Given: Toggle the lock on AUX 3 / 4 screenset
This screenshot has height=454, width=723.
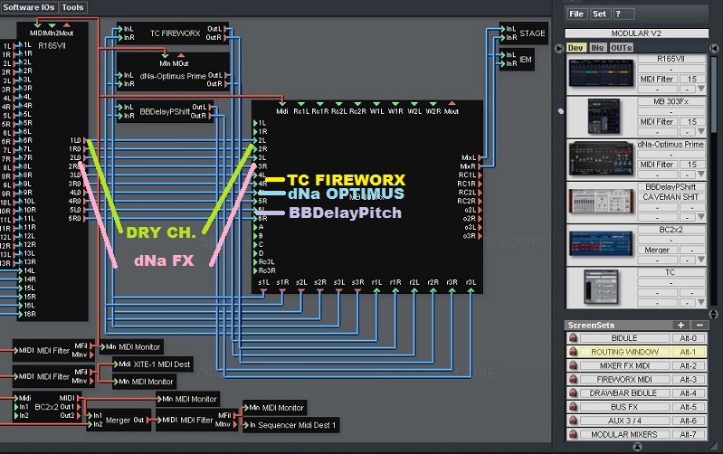Looking at the screenshot, I should tap(573, 421).
